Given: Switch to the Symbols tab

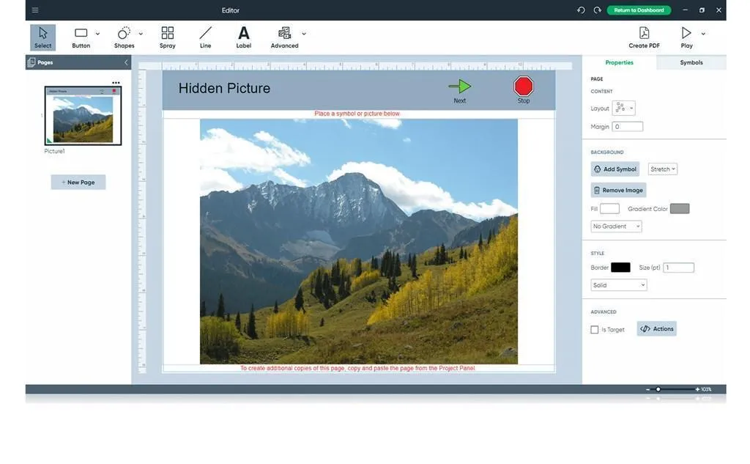Looking at the screenshot, I should click(x=691, y=63).
